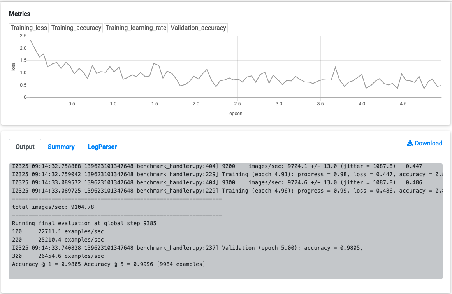Click the 'Accuracy @ 1 = 0.9805' result line
This screenshot has width=452, height=294.
pos(109,264)
